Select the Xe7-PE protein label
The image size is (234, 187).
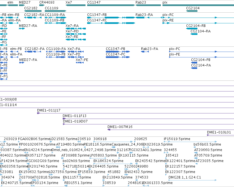point(82,60)
